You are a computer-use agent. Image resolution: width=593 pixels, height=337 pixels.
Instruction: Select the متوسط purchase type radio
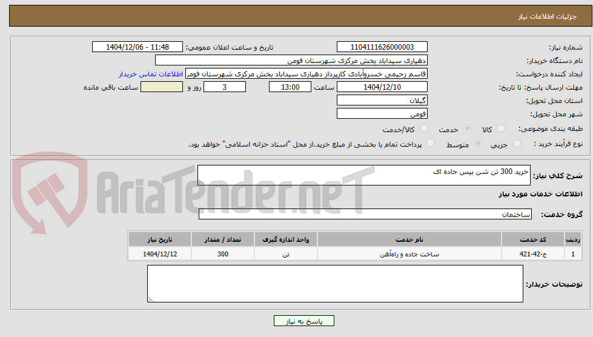[478, 144]
